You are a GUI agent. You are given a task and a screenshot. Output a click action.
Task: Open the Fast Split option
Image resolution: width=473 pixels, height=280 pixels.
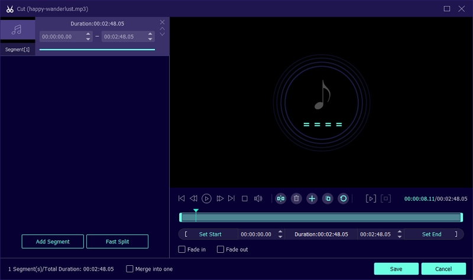pos(117,242)
